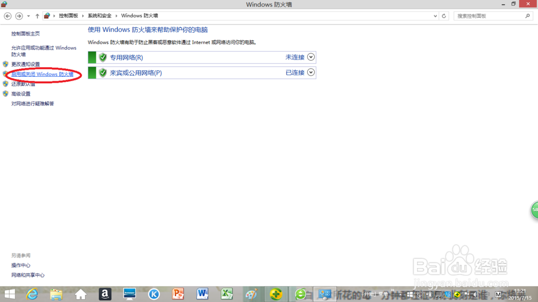
Task: Open 操作中心 link
Action: [x=20, y=265]
